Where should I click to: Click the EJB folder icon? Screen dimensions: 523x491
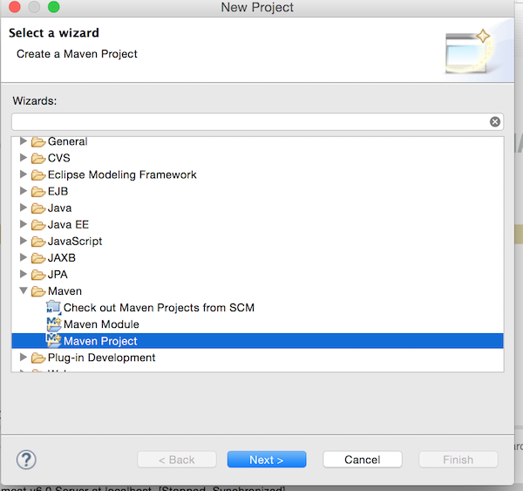point(38,192)
